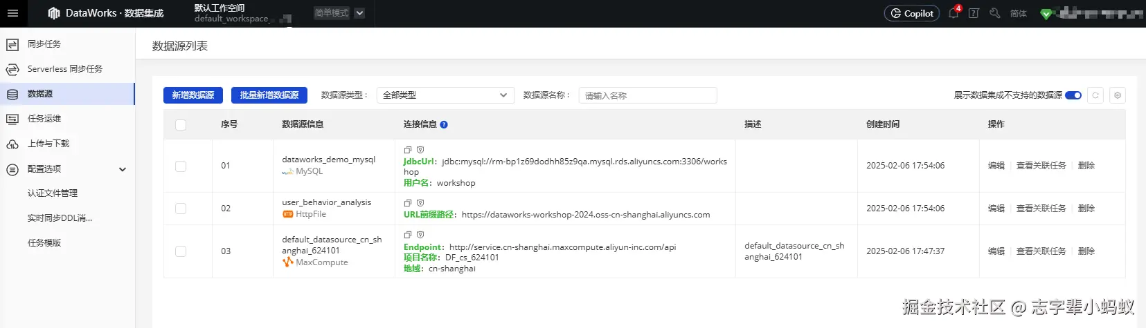Click the Serverless 同步任务 sidebar icon
Image resolution: width=1146 pixels, height=328 pixels.
[x=12, y=69]
